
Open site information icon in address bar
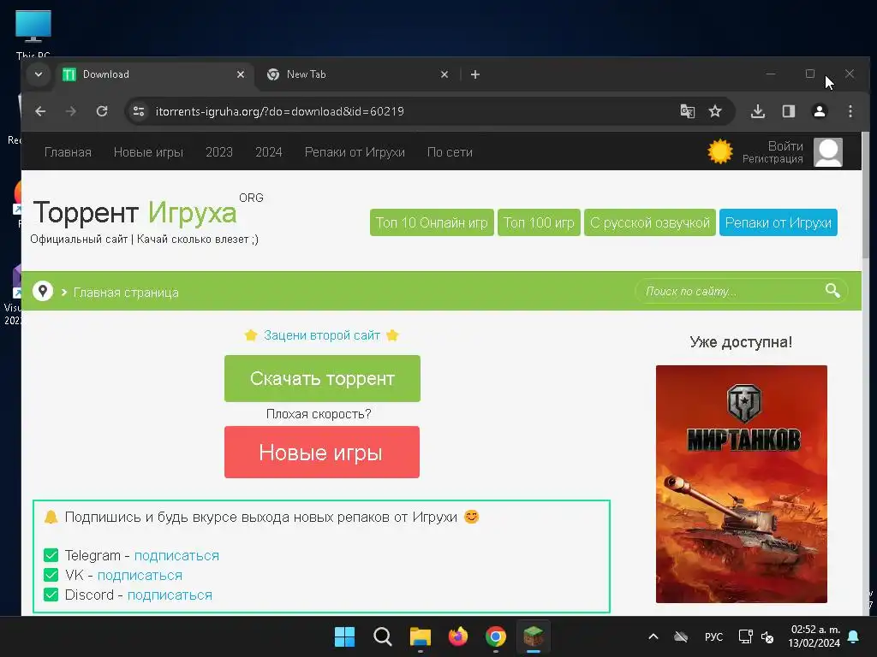coord(138,111)
